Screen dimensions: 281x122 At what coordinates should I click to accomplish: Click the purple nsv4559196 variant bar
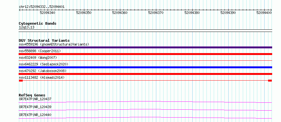[x=145, y=47]
